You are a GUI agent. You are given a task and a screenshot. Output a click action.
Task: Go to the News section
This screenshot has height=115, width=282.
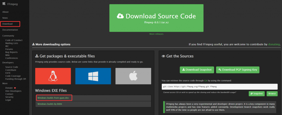click(5, 18)
